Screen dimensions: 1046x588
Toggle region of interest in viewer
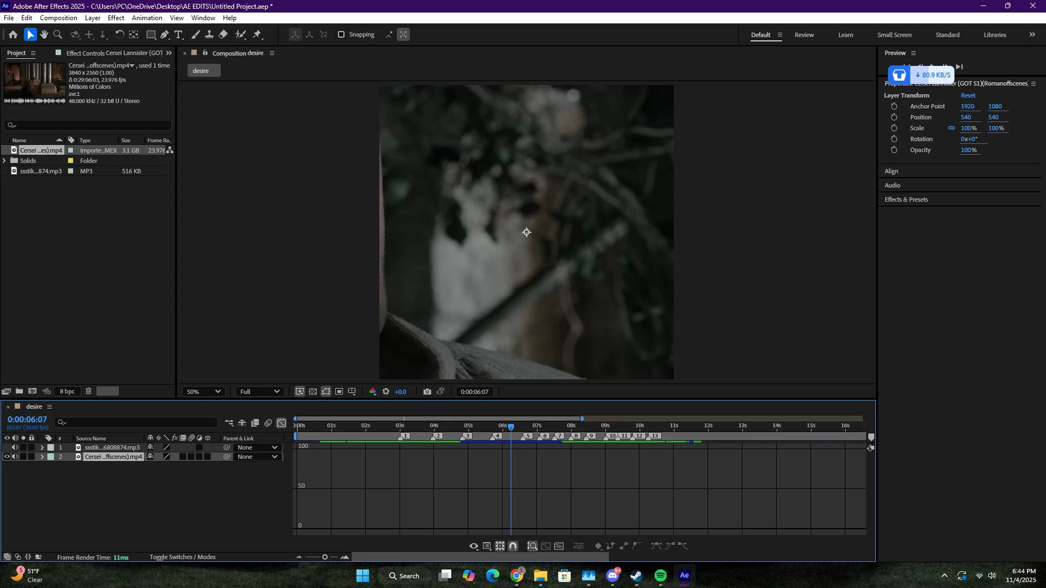click(x=339, y=391)
